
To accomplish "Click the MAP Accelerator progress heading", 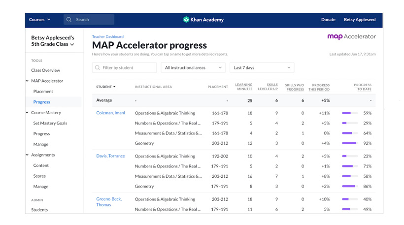I will click(149, 45).
